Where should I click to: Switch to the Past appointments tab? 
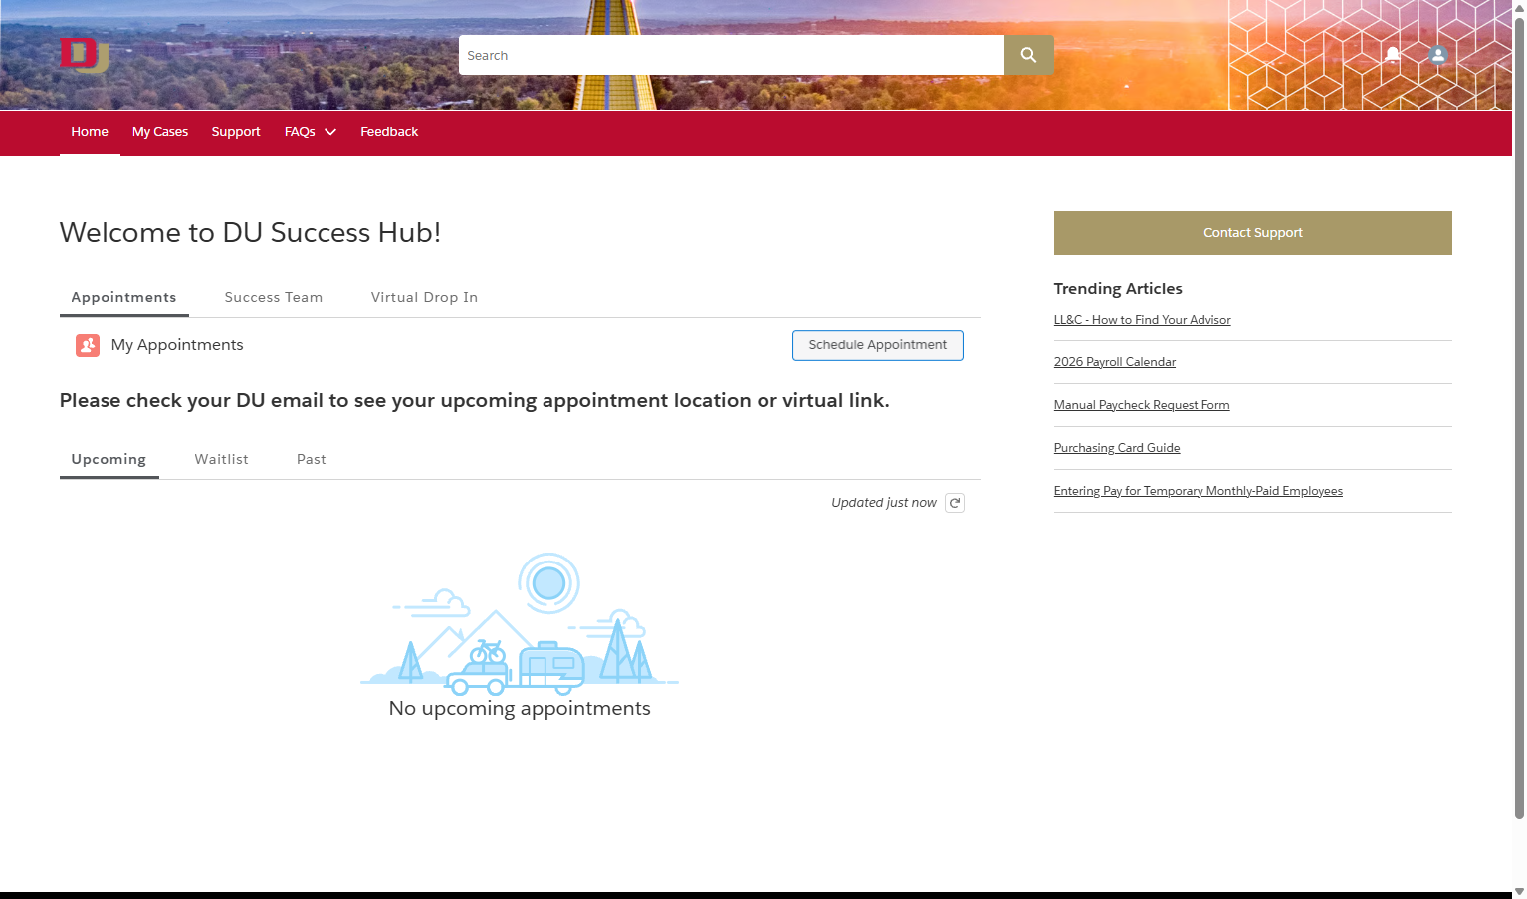(x=312, y=459)
